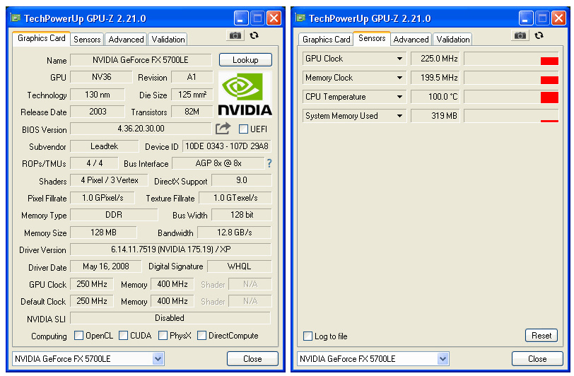Viewport: 574px width, 376px height.
Task: Click the Technology 130 nm value
Action: pyautogui.click(x=98, y=95)
